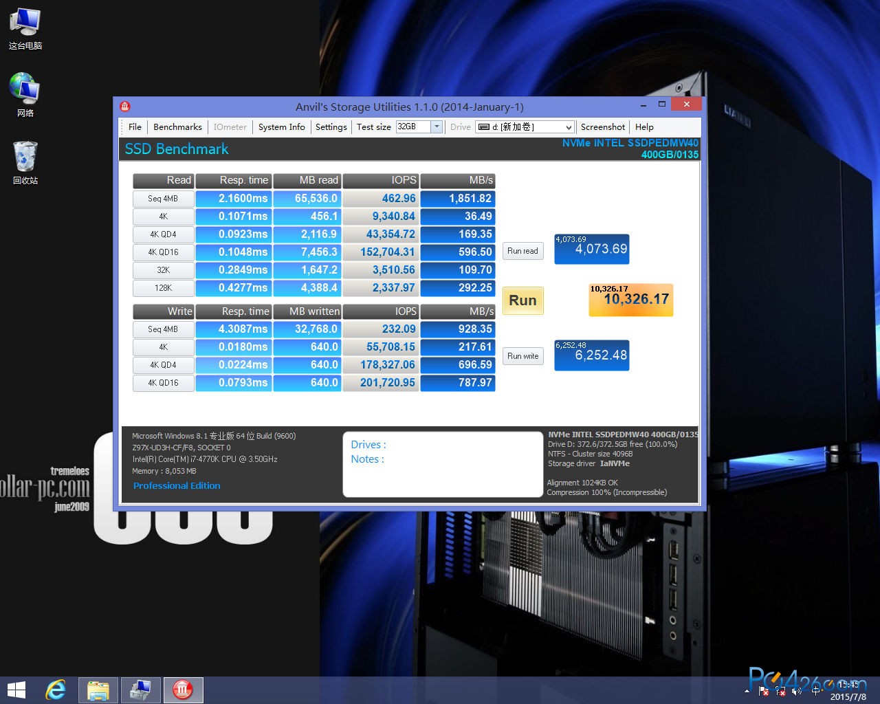This screenshot has height=704, width=880.
Task: Click the Screenshot menu item
Action: (x=602, y=127)
